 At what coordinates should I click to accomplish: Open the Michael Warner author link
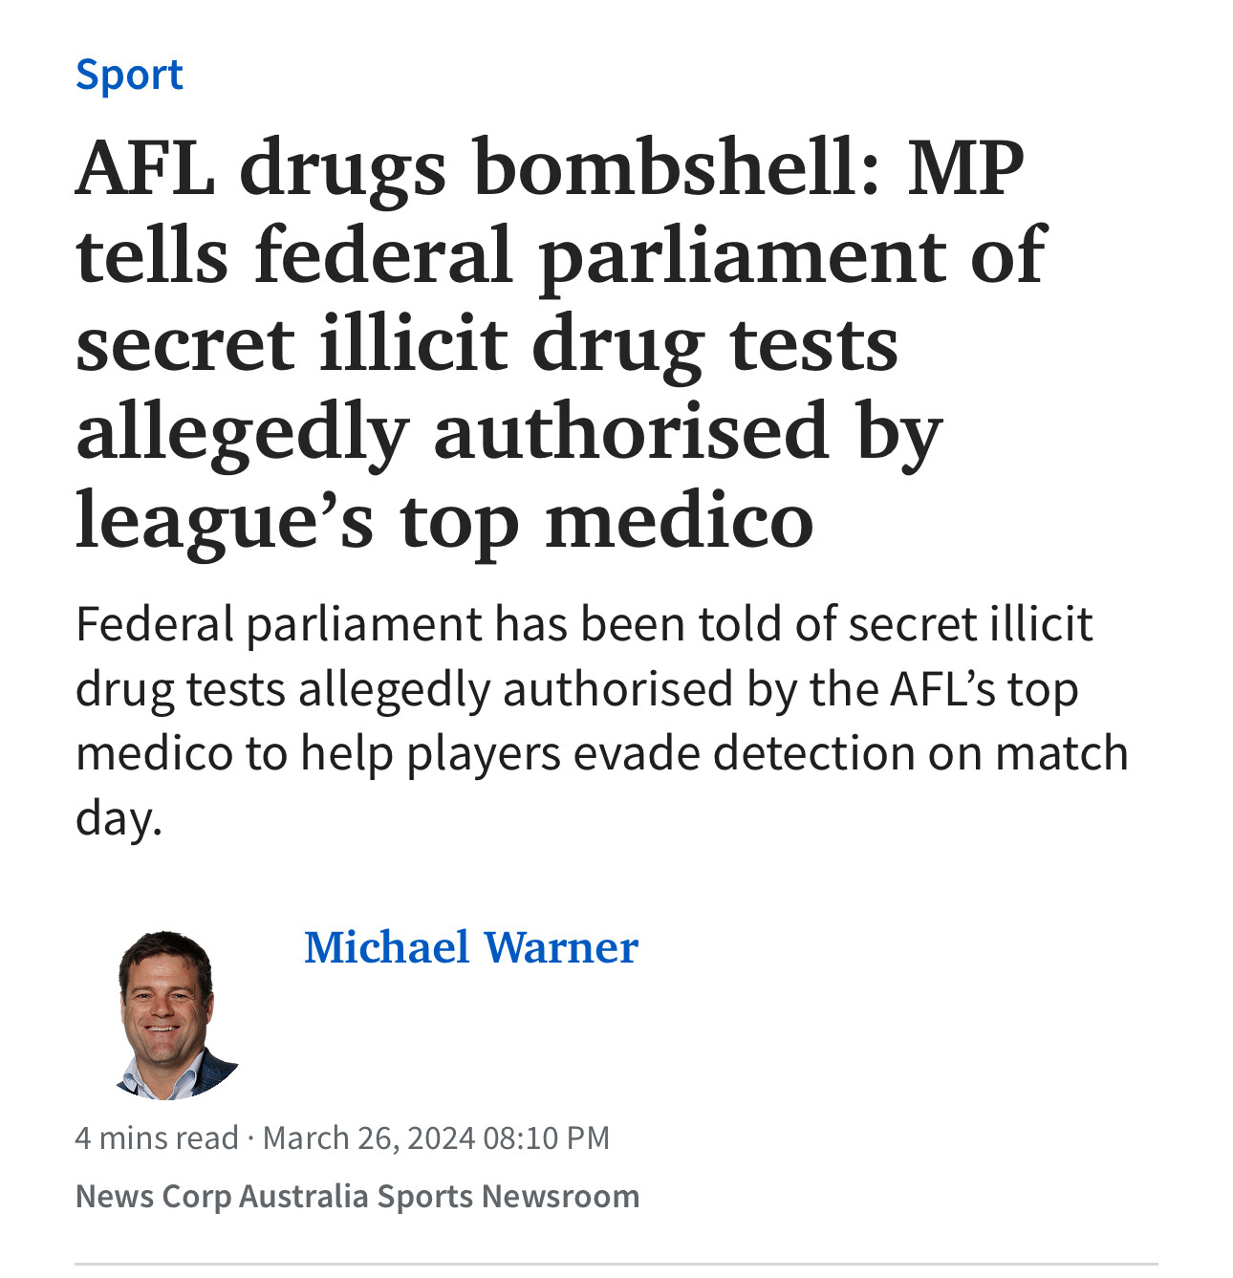pyautogui.click(x=470, y=947)
